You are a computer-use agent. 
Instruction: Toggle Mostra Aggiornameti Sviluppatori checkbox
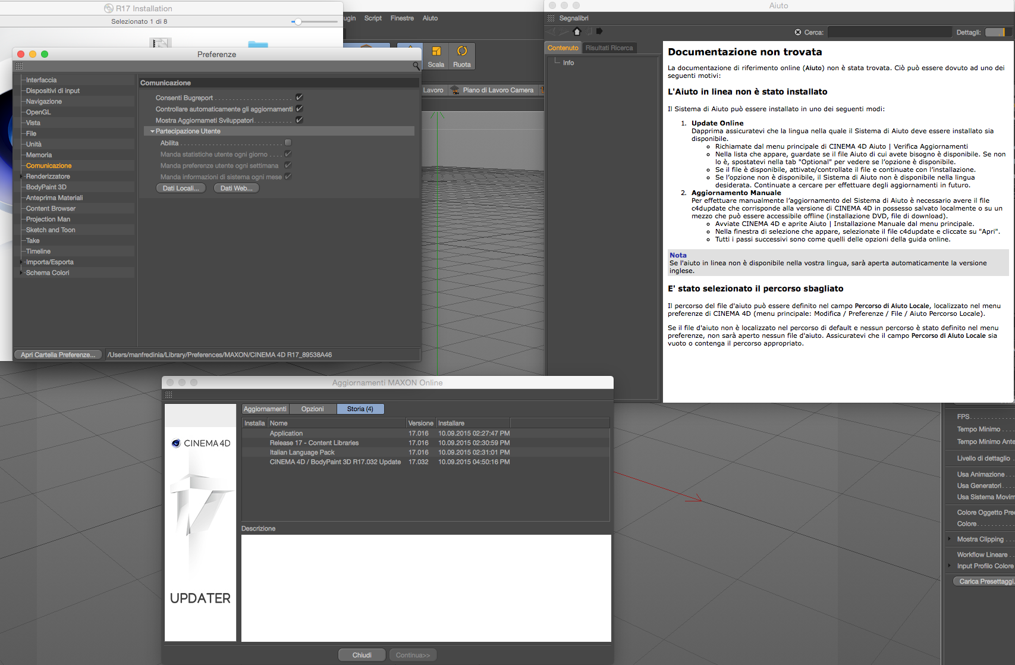click(299, 120)
